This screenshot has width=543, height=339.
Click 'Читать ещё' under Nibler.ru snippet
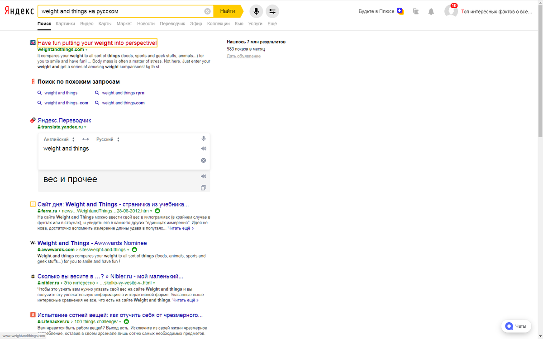(x=185, y=300)
